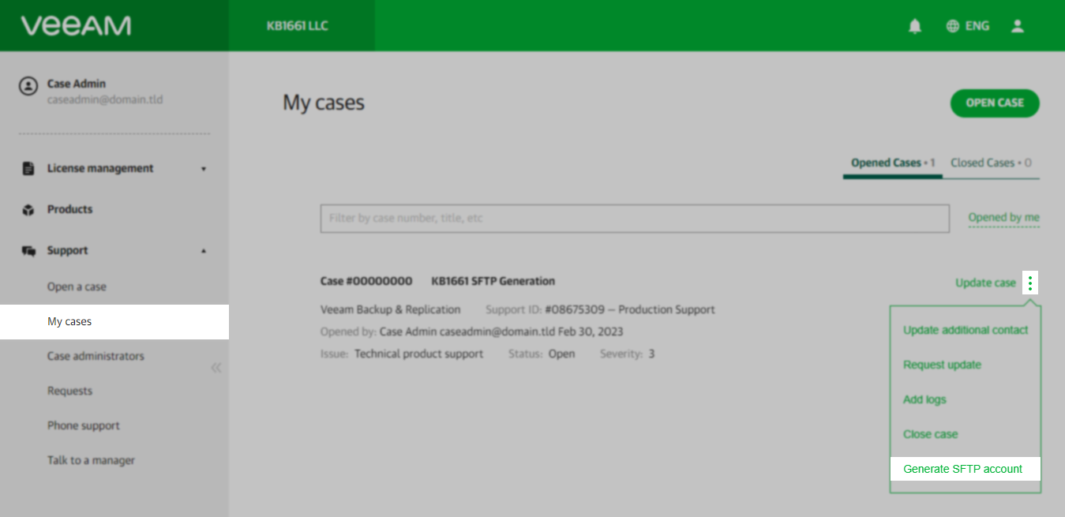
Task: Go to Products in sidebar
Action: [x=69, y=209]
